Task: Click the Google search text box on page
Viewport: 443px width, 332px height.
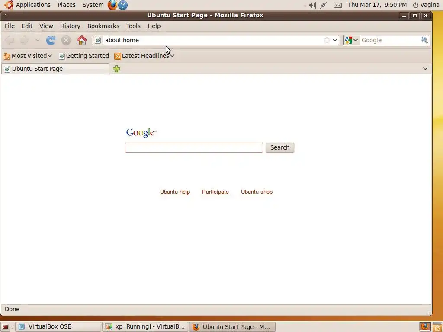Action: 194,148
